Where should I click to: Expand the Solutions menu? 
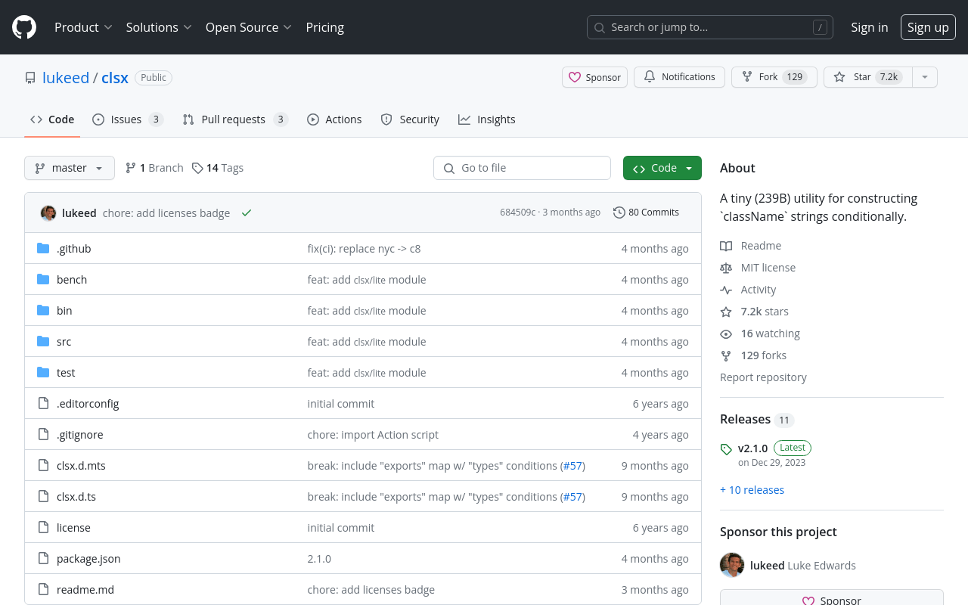[x=159, y=27]
